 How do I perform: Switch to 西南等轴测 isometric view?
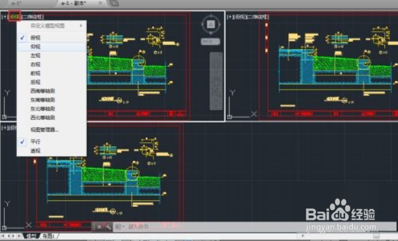click(52, 91)
